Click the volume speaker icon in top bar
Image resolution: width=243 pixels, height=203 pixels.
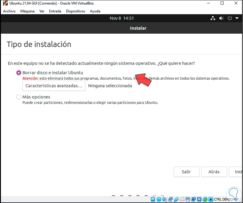coord(221,18)
